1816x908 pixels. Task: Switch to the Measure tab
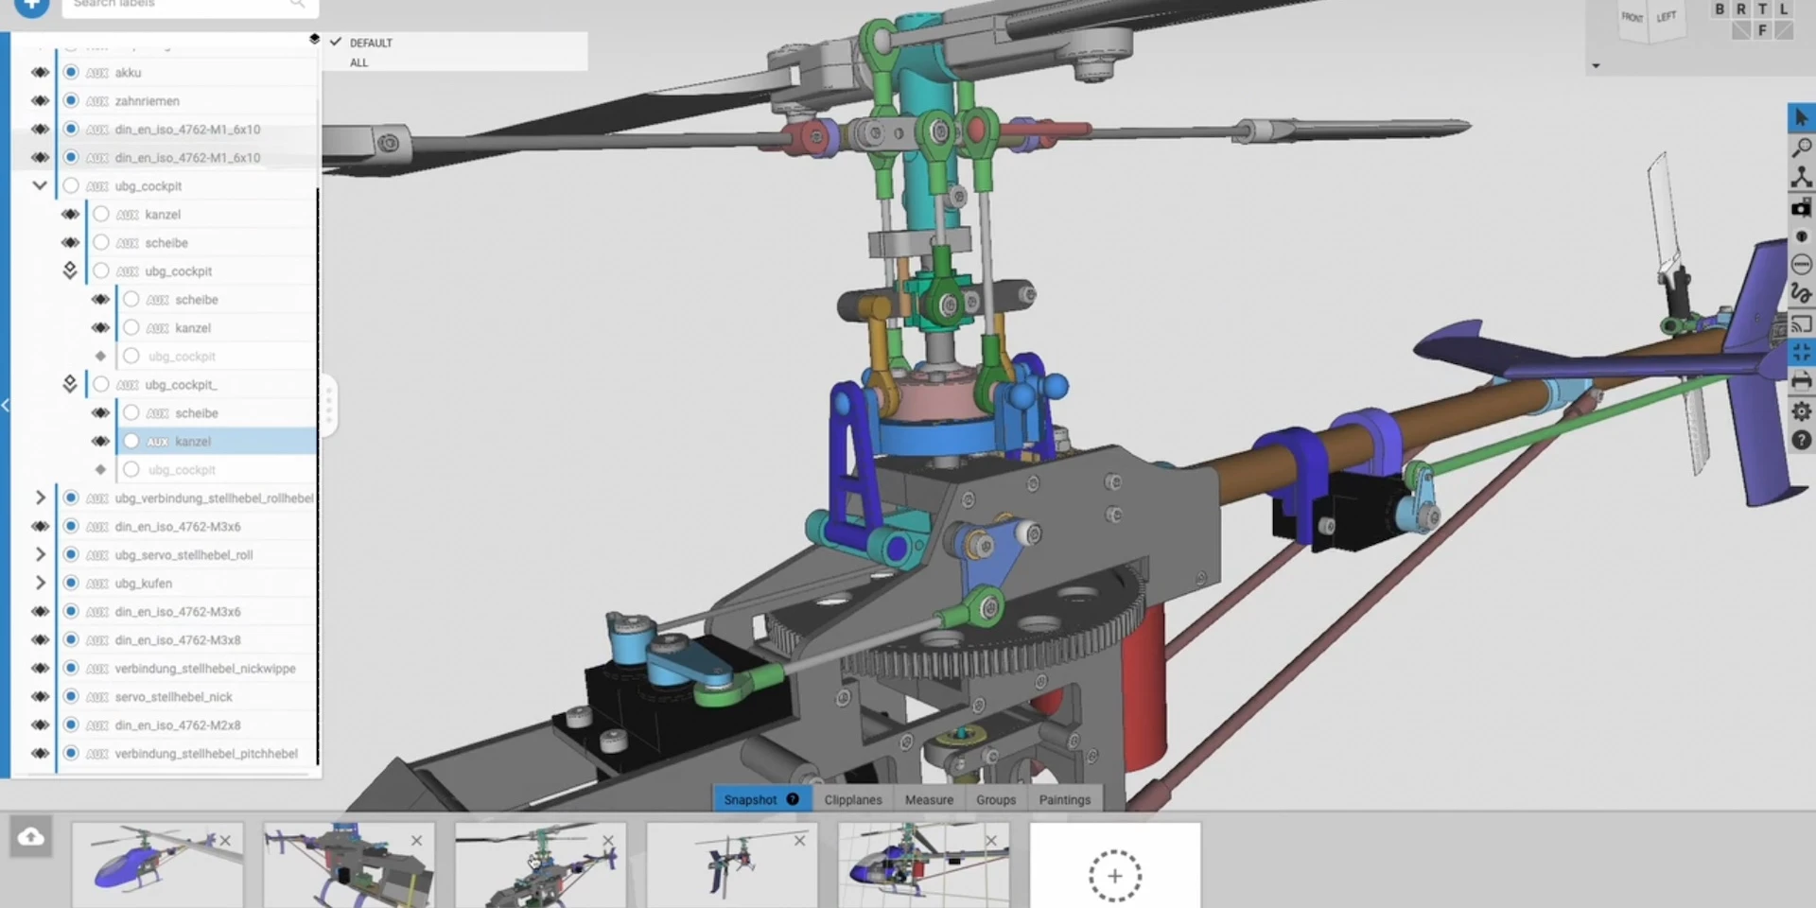(929, 799)
